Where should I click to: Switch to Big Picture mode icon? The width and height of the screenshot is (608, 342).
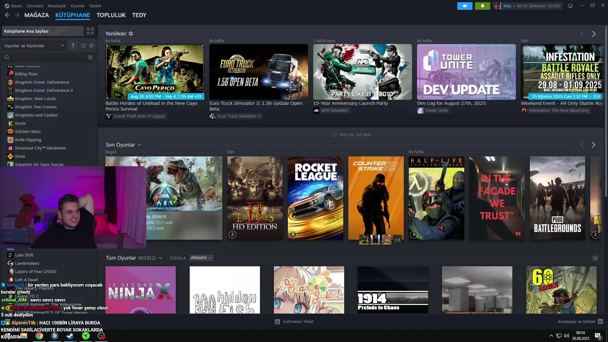[570, 6]
